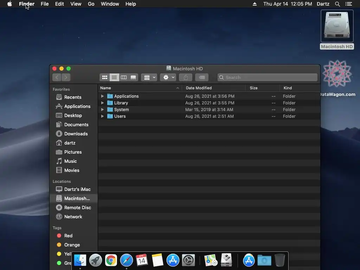This screenshot has height=270, width=360.
Task: Open Calendar from the Dock
Action: [x=142, y=261]
